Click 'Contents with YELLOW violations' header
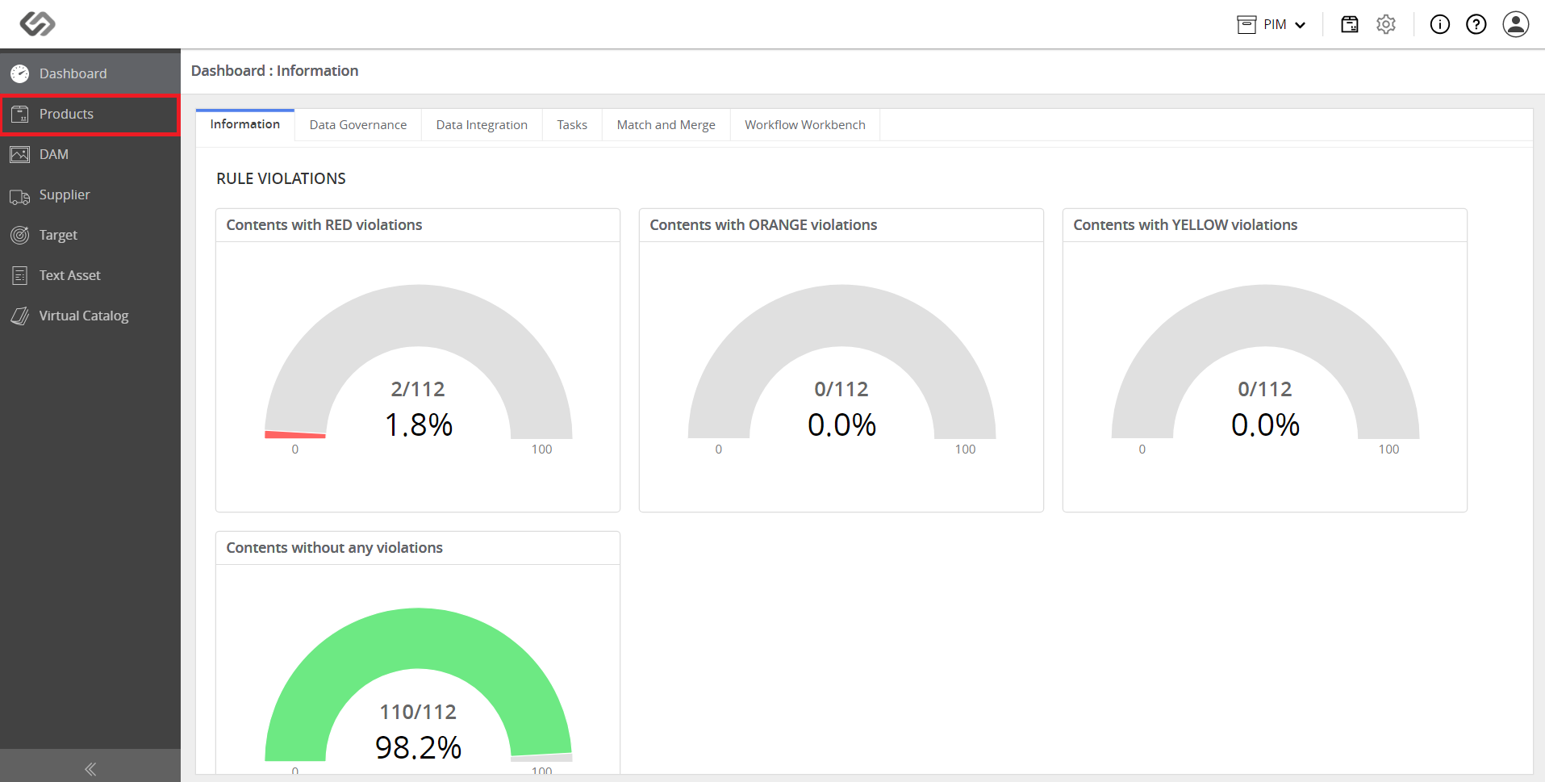 [1185, 225]
